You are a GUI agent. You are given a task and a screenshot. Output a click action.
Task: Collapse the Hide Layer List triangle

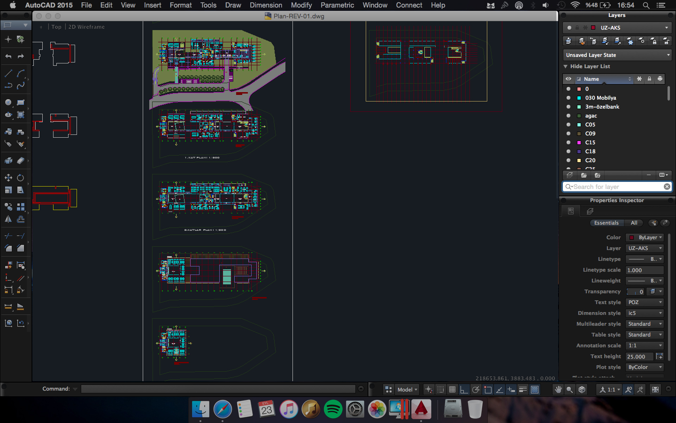point(566,66)
